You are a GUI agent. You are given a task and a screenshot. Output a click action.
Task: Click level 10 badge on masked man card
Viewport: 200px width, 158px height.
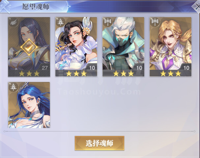[139, 68]
